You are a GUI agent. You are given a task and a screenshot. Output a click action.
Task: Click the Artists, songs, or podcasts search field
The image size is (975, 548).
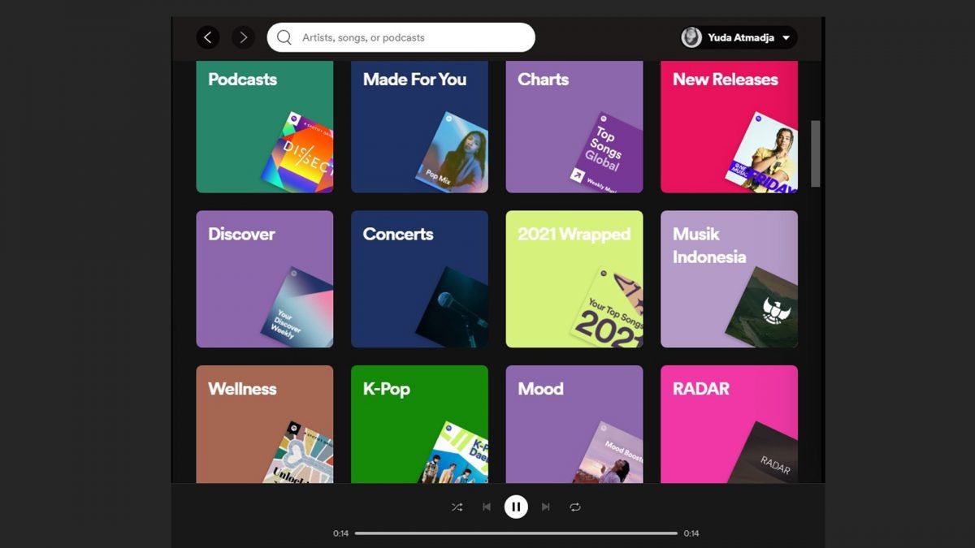pyautogui.click(x=401, y=37)
